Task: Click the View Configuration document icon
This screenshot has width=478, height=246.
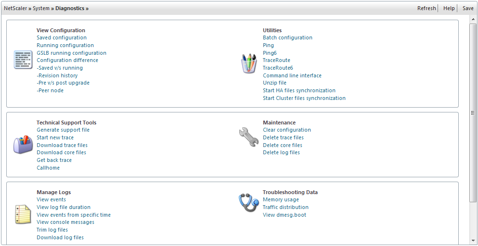Action: [23, 60]
